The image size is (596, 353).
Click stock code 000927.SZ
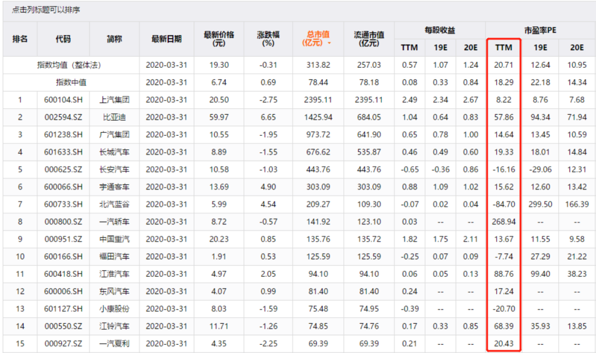coord(63,344)
